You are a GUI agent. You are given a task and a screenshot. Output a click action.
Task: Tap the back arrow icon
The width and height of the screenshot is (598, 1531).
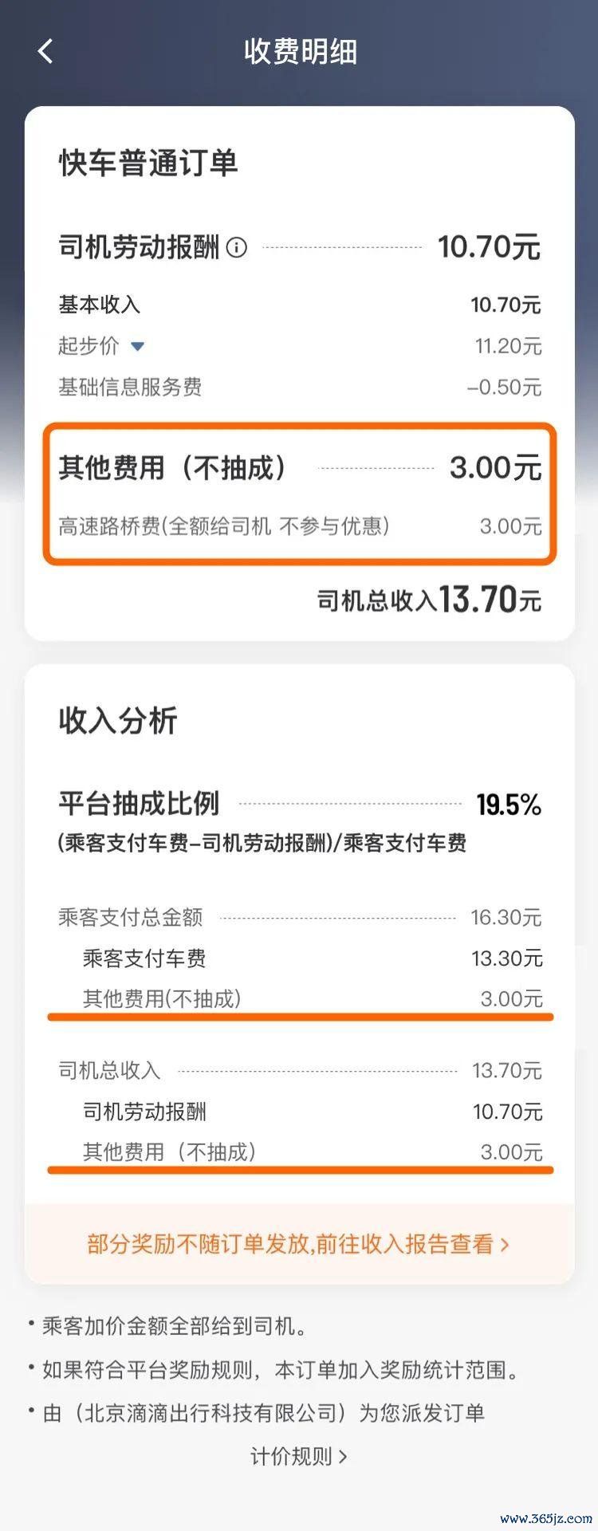tap(45, 51)
